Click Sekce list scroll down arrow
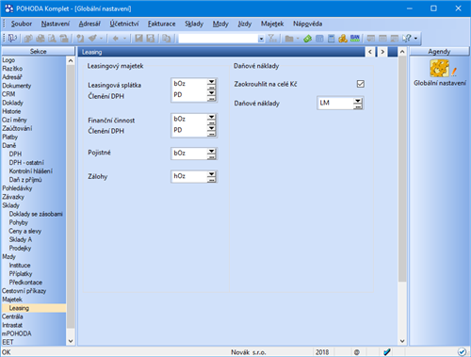471x357 pixels. coord(71,341)
